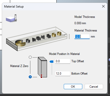Select bottom Material Z Zero radio button
Screen dimensions: 110x96
(30, 77)
